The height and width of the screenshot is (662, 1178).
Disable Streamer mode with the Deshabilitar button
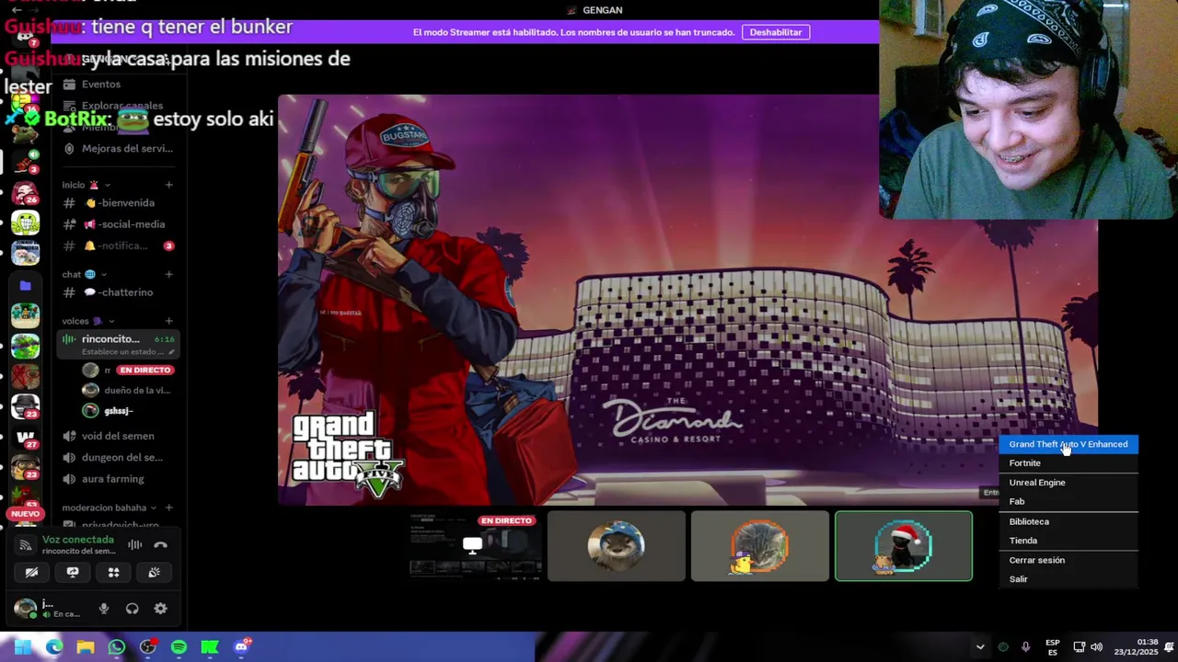click(x=776, y=32)
